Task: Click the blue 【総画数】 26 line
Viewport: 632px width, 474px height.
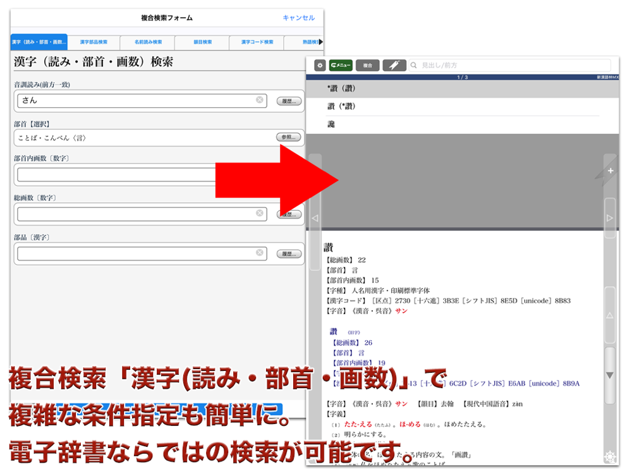Action: tap(352, 343)
